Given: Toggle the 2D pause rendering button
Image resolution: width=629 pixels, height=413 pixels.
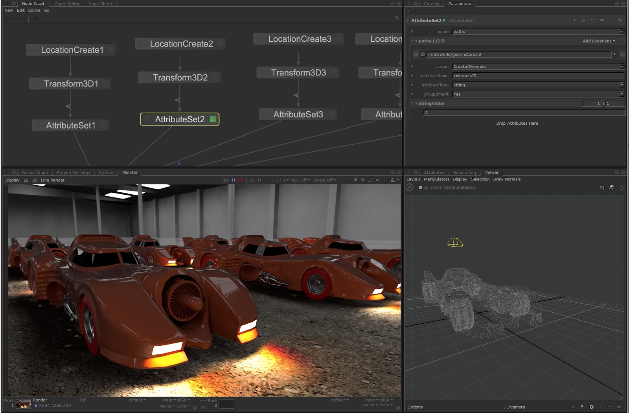Looking at the screenshot, I should tap(233, 180).
